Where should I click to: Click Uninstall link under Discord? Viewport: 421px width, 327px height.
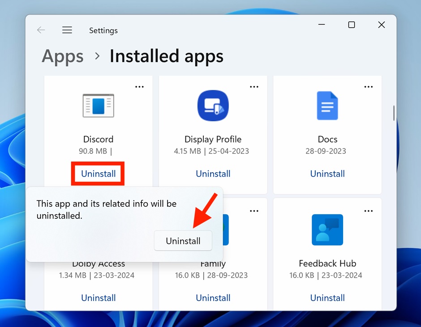click(x=98, y=174)
